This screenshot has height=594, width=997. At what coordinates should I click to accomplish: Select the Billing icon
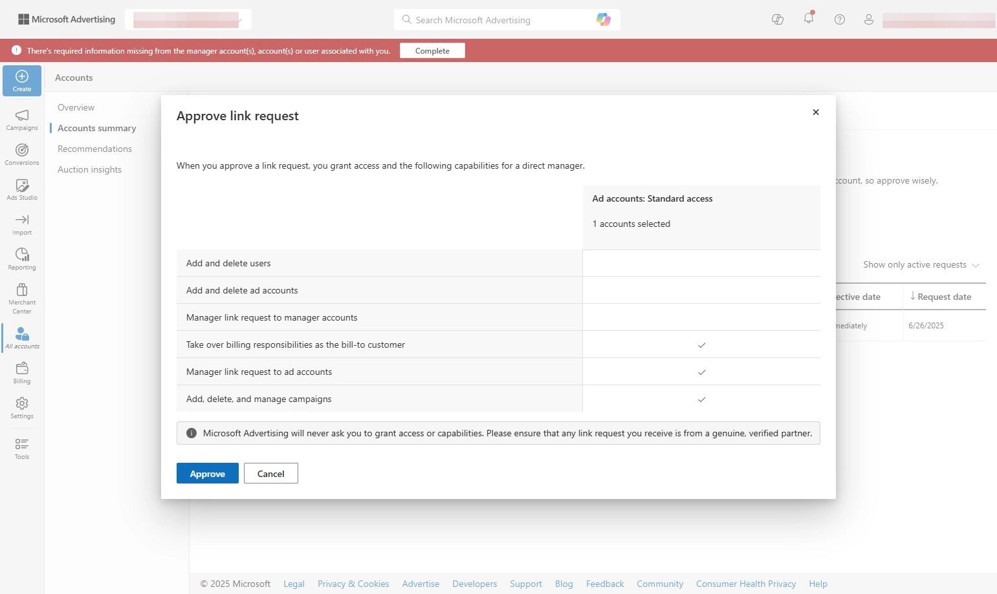(21, 372)
